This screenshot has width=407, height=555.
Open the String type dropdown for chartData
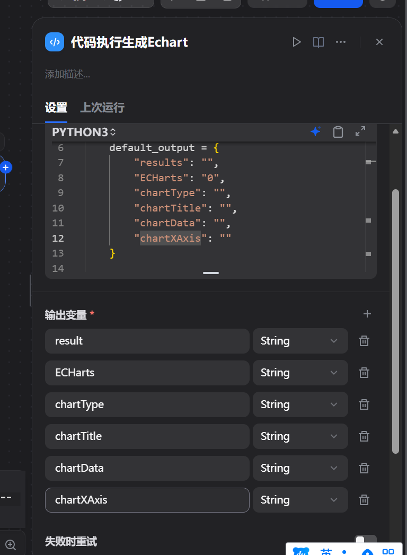click(300, 468)
